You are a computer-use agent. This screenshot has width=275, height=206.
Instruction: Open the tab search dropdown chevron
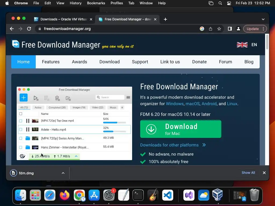click(263, 19)
